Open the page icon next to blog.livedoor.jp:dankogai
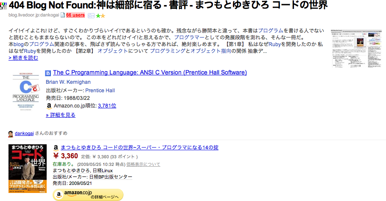Image resolution: width=386 pixels, height=201 pixels. pos(63,15)
